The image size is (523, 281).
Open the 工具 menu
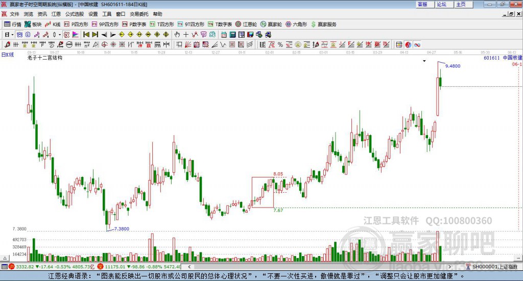(107, 14)
